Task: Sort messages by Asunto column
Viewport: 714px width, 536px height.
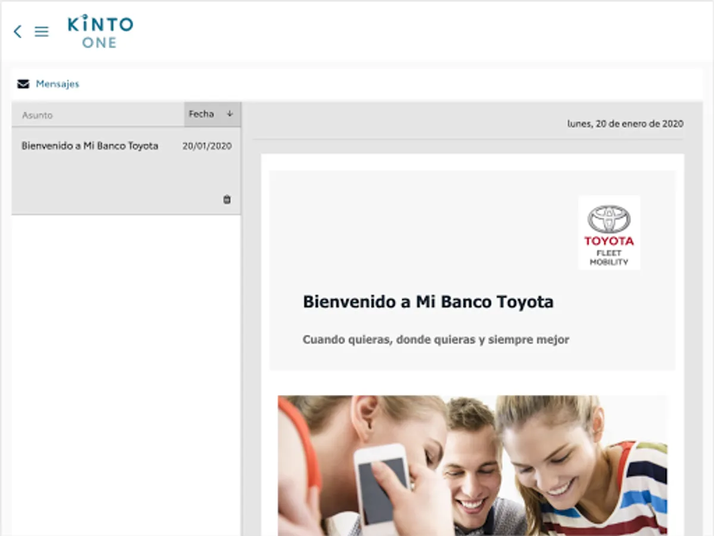Action: tap(37, 115)
